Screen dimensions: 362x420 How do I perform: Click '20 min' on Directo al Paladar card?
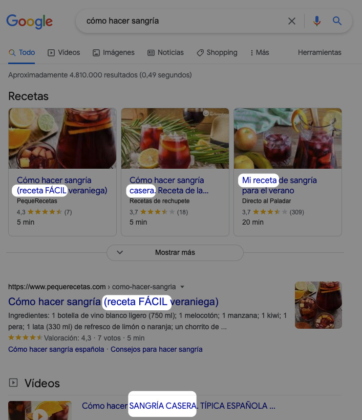pyautogui.click(x=253, y=223)
